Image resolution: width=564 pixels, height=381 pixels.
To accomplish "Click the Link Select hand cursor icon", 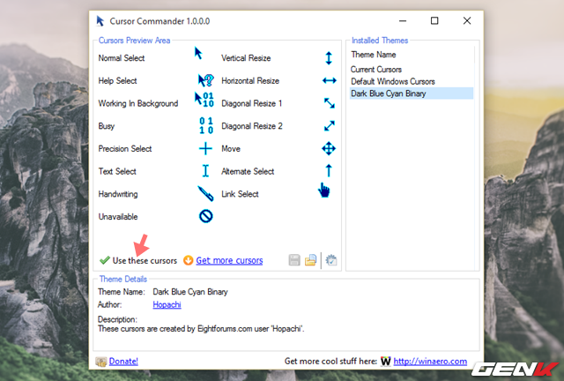I will [324, 190].
